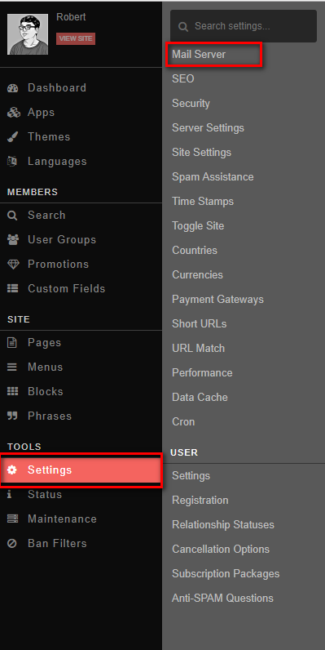Click the Promotions diamond icon

click(13, 264)
